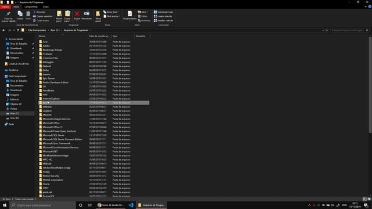Open the Fácil acesso dropdown

click(x=112, y=16)
